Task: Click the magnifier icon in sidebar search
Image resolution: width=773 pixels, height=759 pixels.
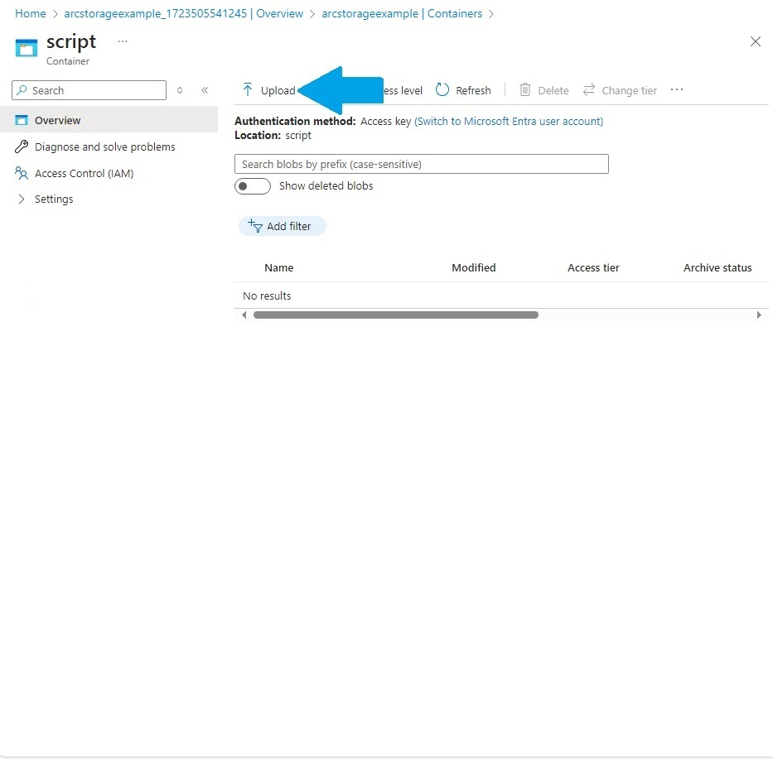Action: (x=22, y=90)
